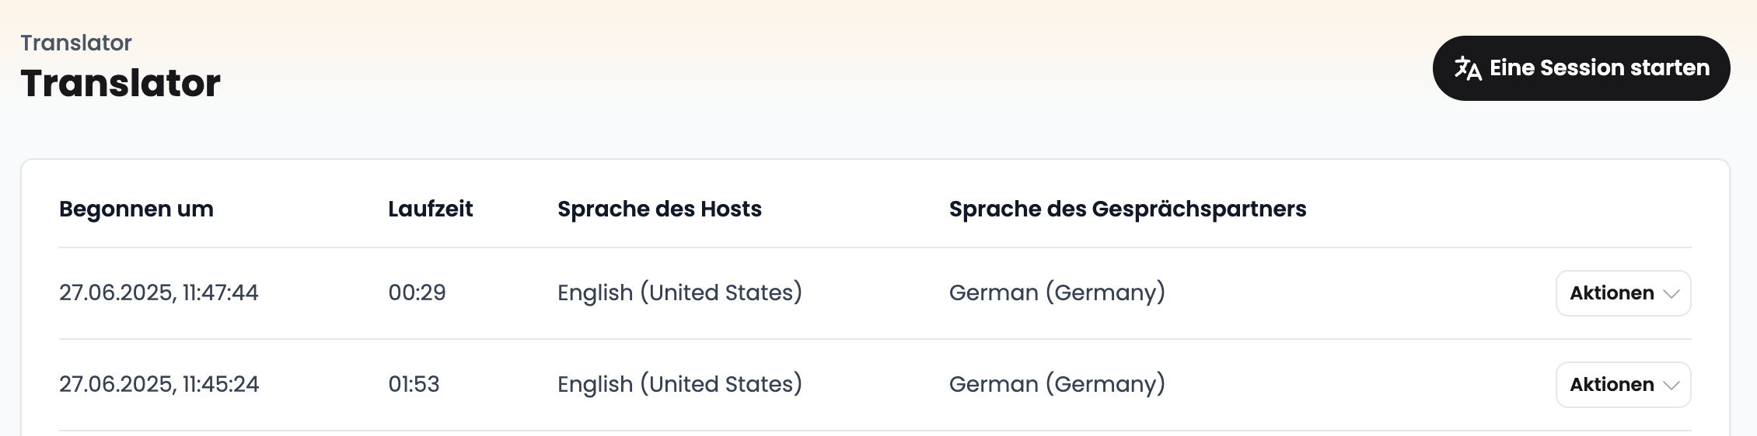Image resolution: width=1757 pixels, height=436 pixels.
Task: Open Aktionen dropdown for the 11:47:44 session
Action: tap(1623, 293)
